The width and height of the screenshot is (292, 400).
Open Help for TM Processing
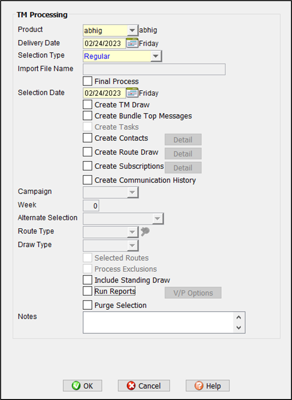coord(207,385)
